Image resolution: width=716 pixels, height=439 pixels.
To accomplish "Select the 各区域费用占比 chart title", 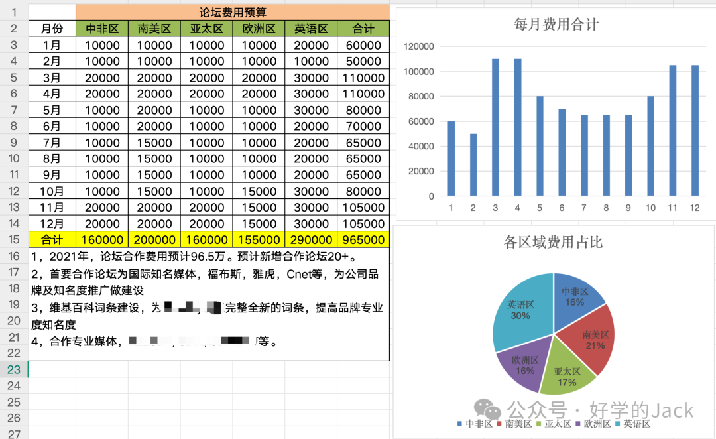I will point(553,241).
